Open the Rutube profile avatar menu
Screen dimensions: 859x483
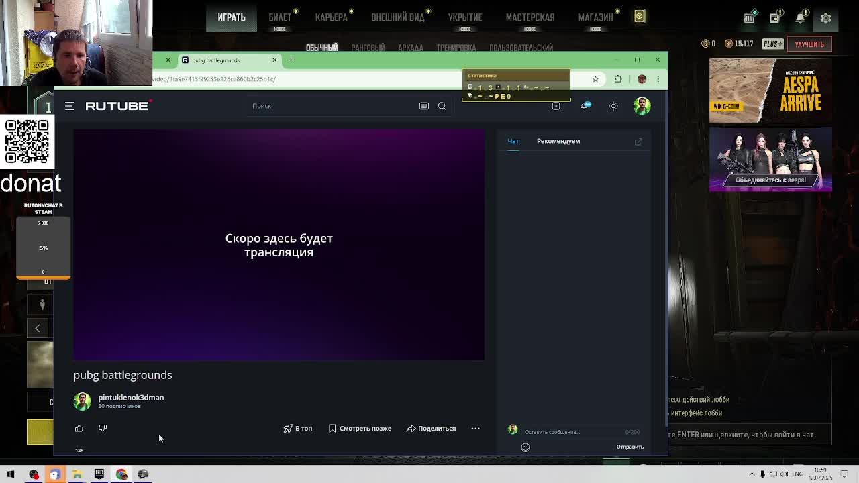click(x=642, y=106)
